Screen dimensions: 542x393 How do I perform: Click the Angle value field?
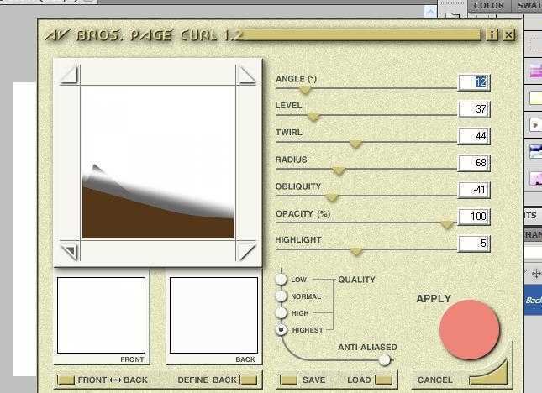pos(474,82)
